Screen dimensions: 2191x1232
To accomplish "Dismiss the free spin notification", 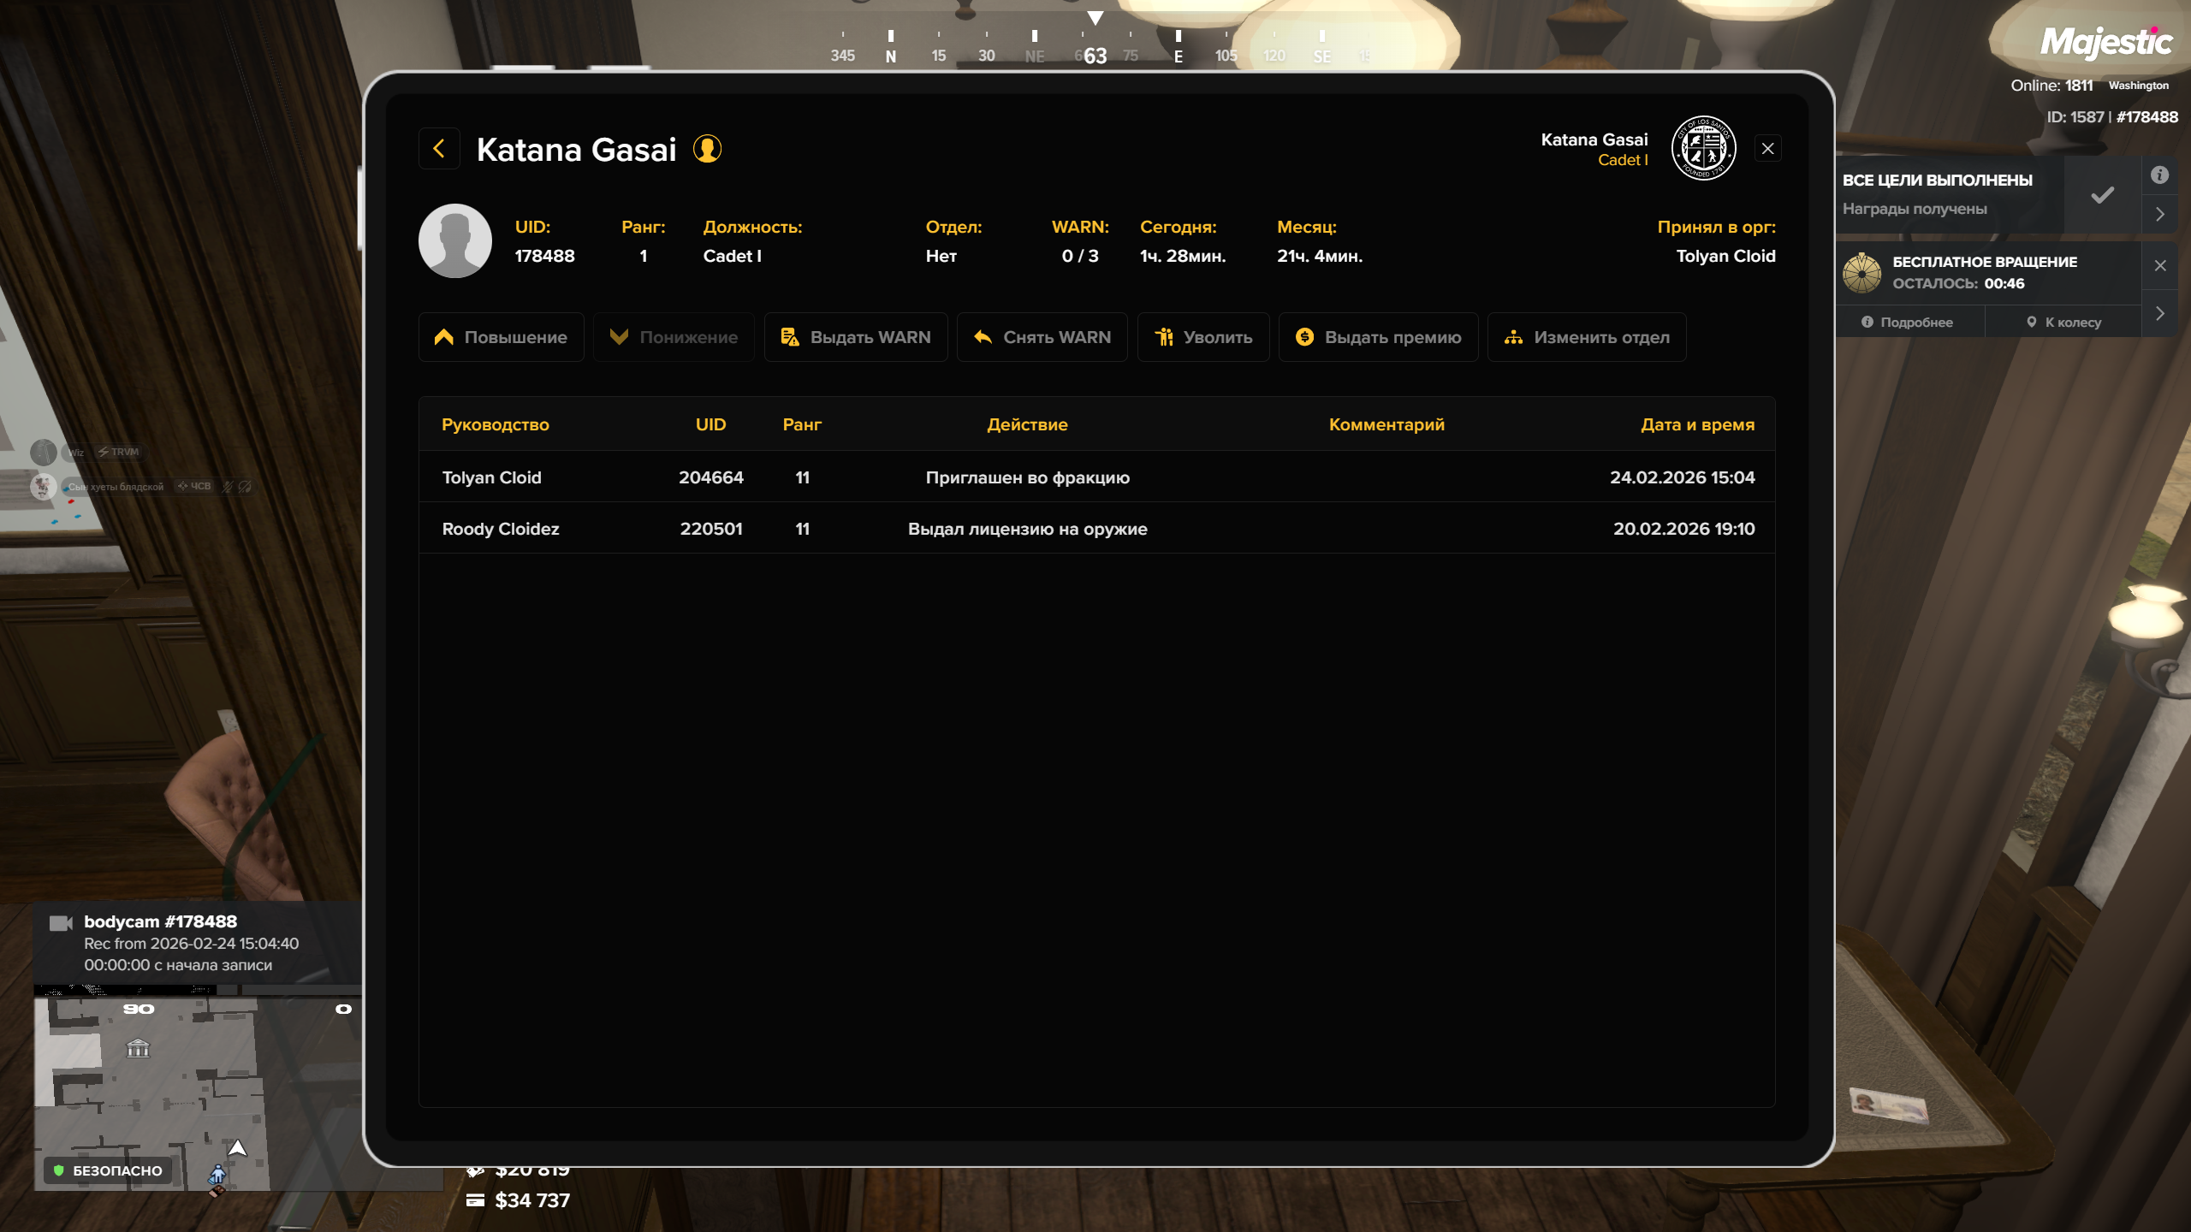I will 2159,266.
